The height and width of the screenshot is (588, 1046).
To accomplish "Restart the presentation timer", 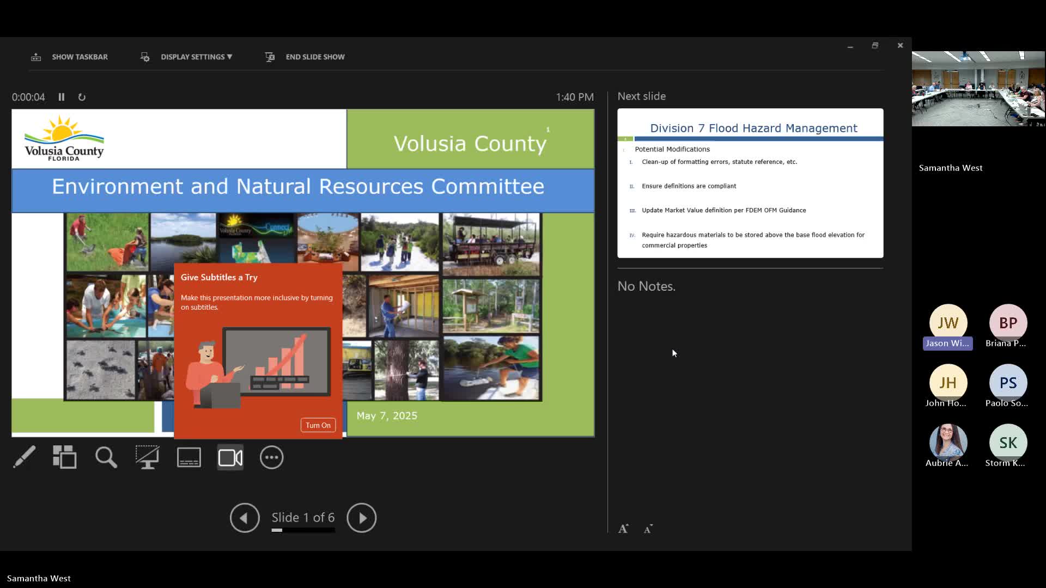I will coord(82,97).
